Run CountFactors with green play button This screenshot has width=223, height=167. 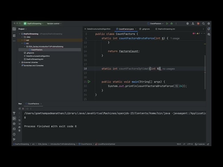click(167, 24)
